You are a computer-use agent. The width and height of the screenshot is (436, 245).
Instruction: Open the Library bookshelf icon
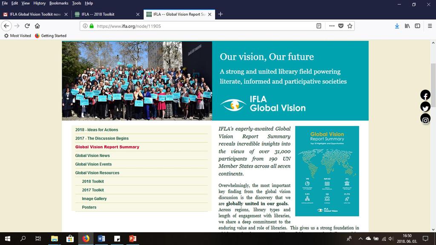(x=407, y=26)
